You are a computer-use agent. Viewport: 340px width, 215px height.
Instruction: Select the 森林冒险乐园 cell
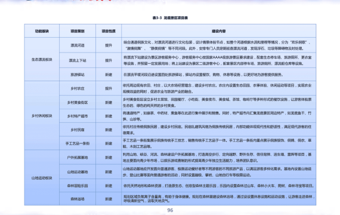(x=78, y=186)
